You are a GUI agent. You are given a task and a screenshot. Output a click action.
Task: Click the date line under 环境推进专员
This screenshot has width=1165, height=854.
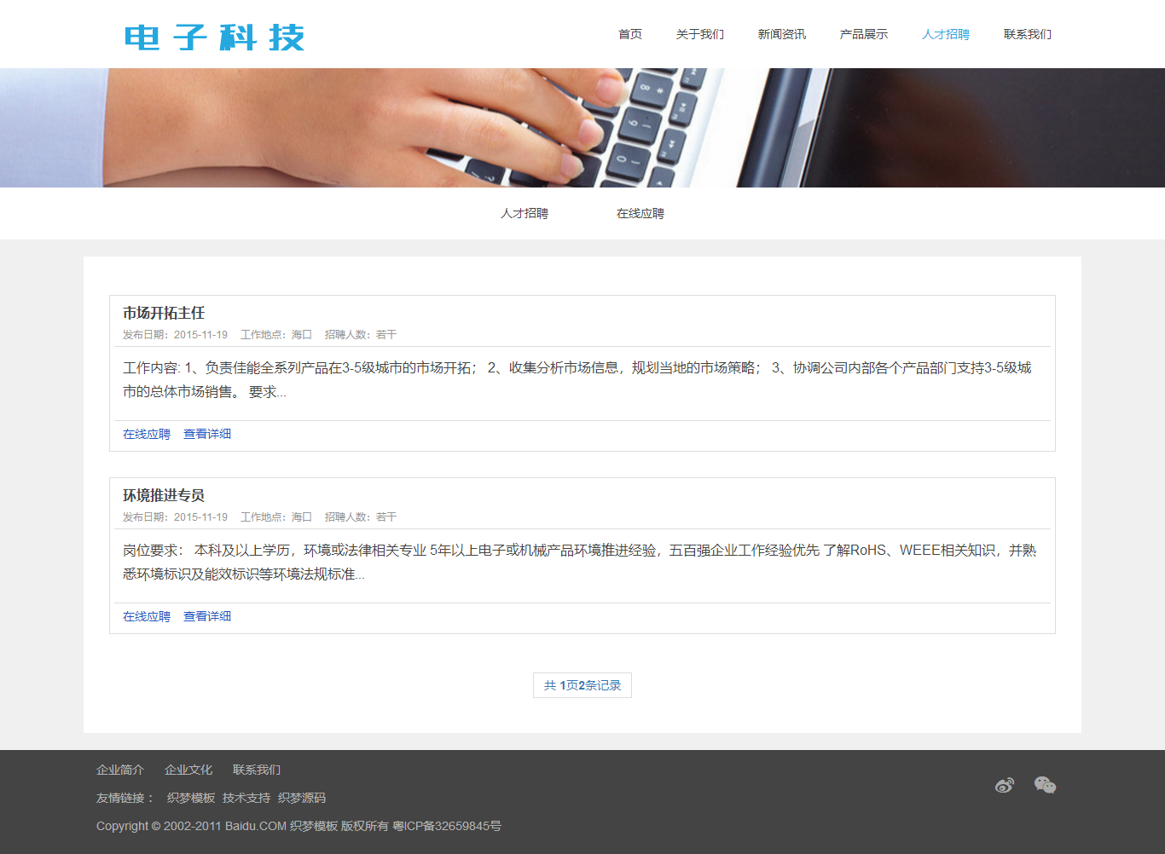259,517
